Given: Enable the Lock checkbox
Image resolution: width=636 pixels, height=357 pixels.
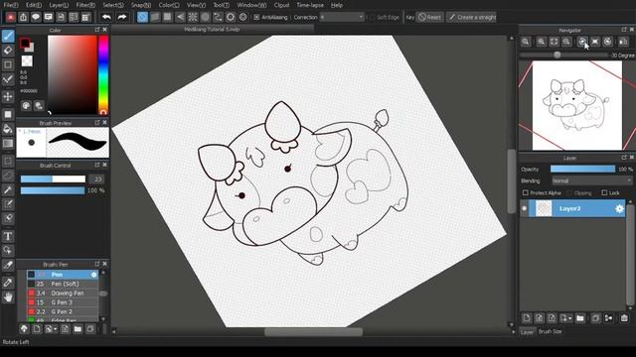Looking at the screenshot, I should click(x=604, y=192).
